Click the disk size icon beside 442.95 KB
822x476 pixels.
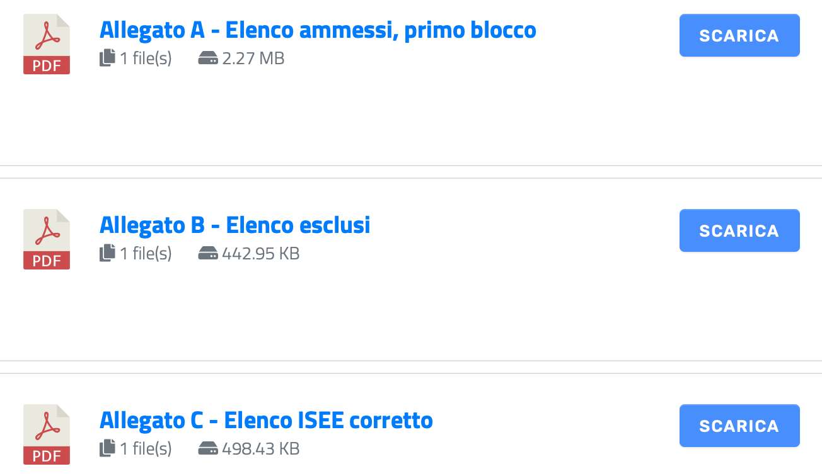click(x=208, y=254)
